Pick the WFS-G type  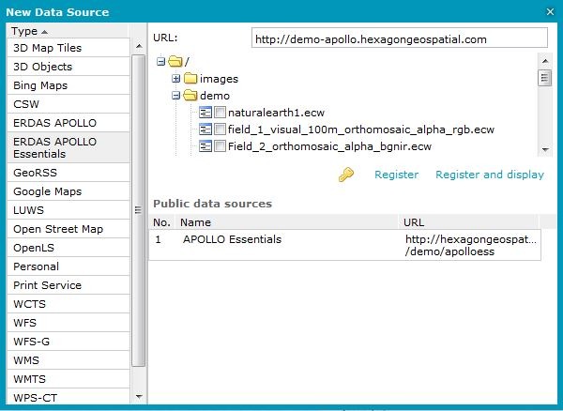click(x=68, y=342)
